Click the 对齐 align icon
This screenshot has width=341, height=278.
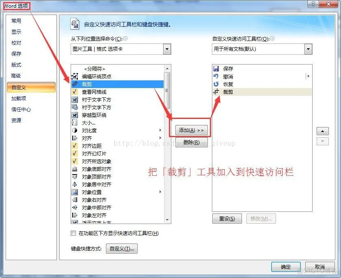[x=75, y=138]
